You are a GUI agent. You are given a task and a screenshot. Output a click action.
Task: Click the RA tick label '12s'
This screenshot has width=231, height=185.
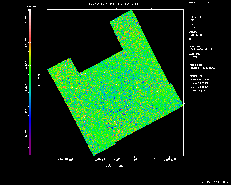pos(135,160)
